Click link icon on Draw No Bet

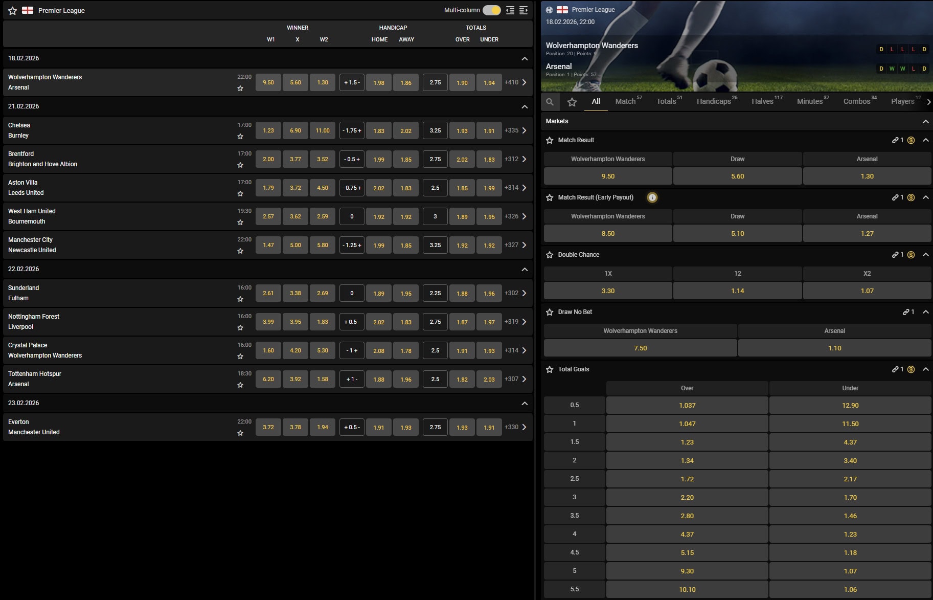pos(906,312)
